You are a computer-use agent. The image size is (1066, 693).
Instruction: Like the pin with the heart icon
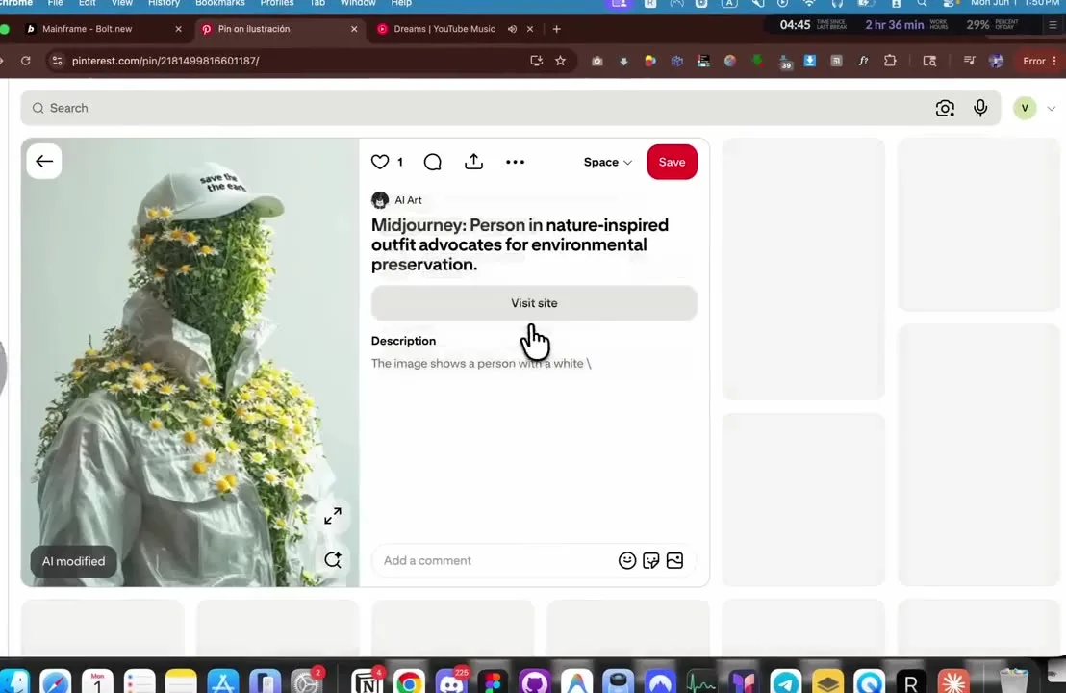coord(379,162)
